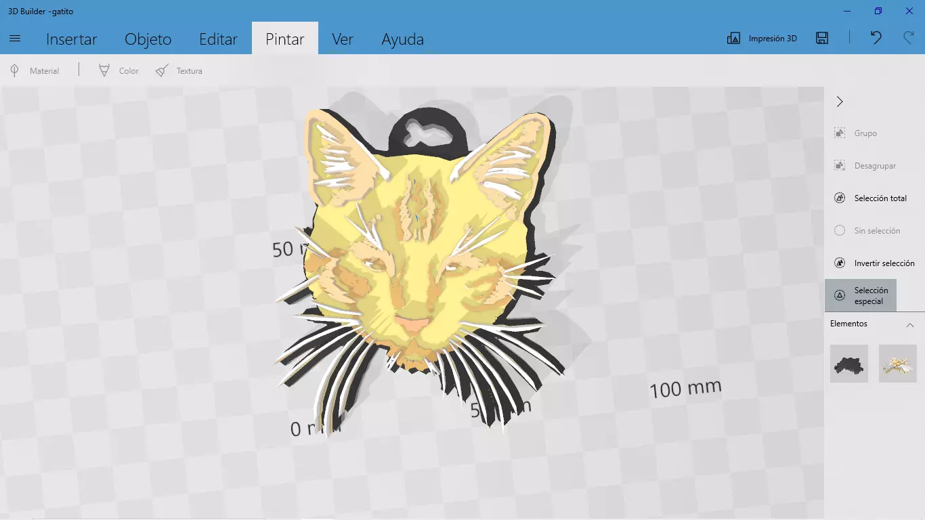Click the Sin selección circle icon

(840, 231)
